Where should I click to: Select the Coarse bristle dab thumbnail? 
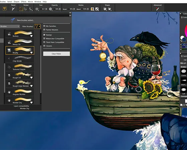(x=184, y=71)
